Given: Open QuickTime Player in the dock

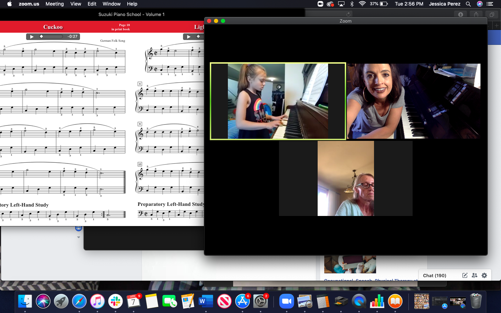Looking at the screenshot, I should pos(359,301).
